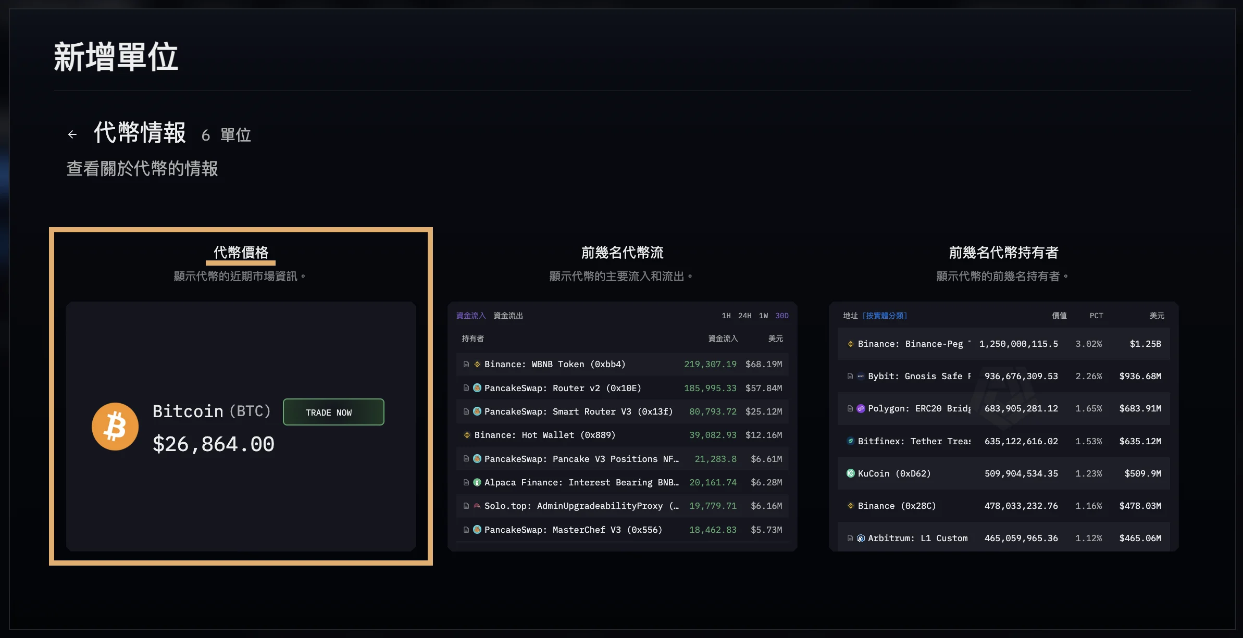Click the PancakeSwap icon in the Router v2 row
This screenshot has width=1243, height=638.
point(477,388)
